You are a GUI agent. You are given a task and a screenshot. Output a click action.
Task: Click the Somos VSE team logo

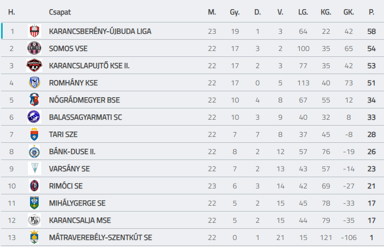(34, 48)
